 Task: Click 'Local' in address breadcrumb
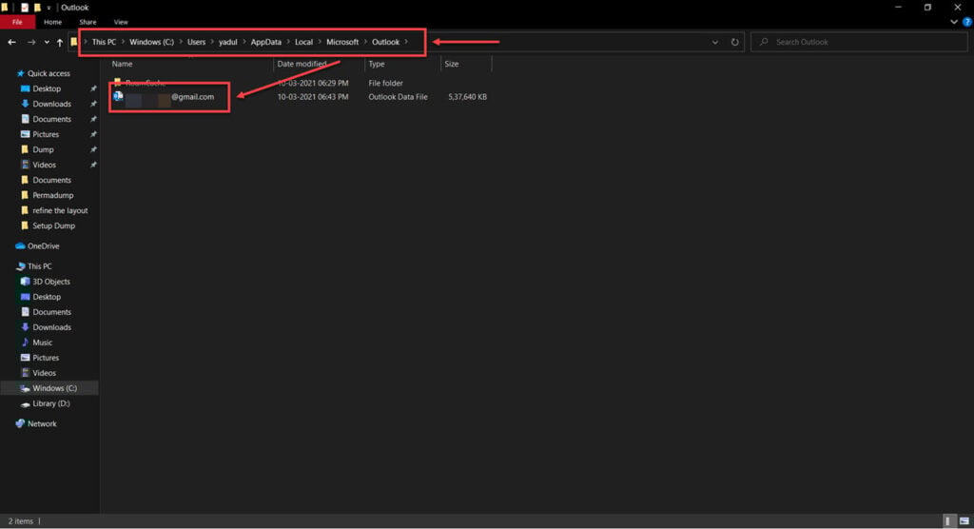point(303,42)
